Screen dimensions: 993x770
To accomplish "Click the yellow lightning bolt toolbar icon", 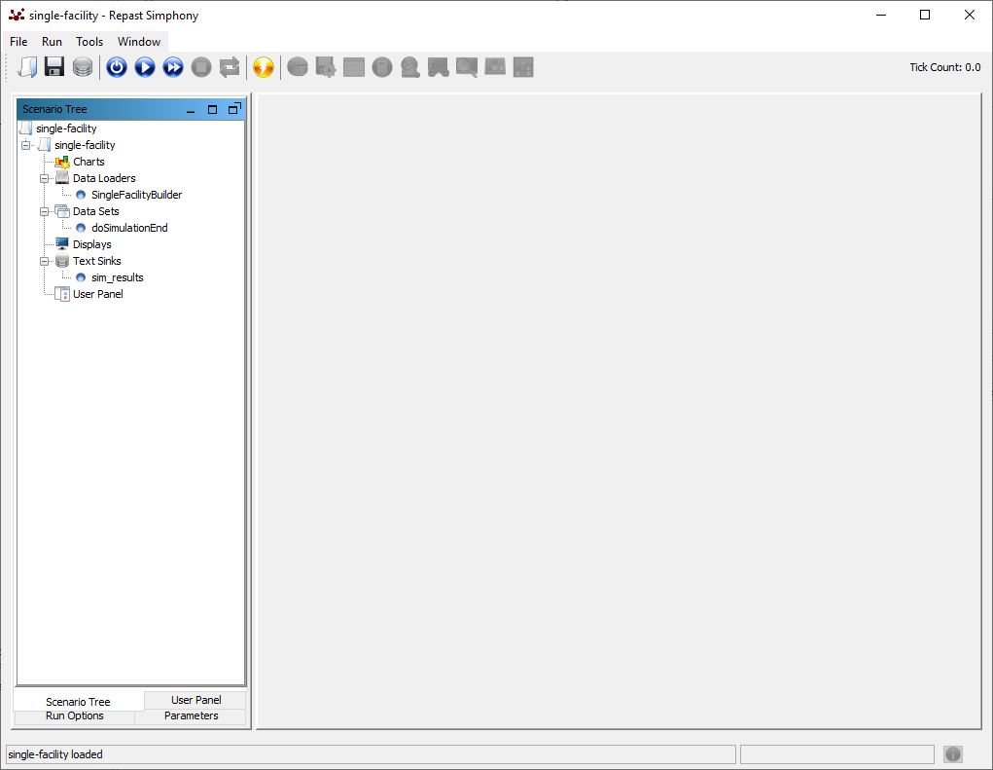I will [x=263, y=67].
